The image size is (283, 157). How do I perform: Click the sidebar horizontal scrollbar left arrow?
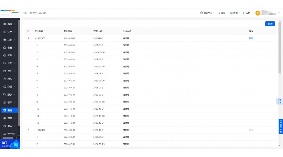1,138
